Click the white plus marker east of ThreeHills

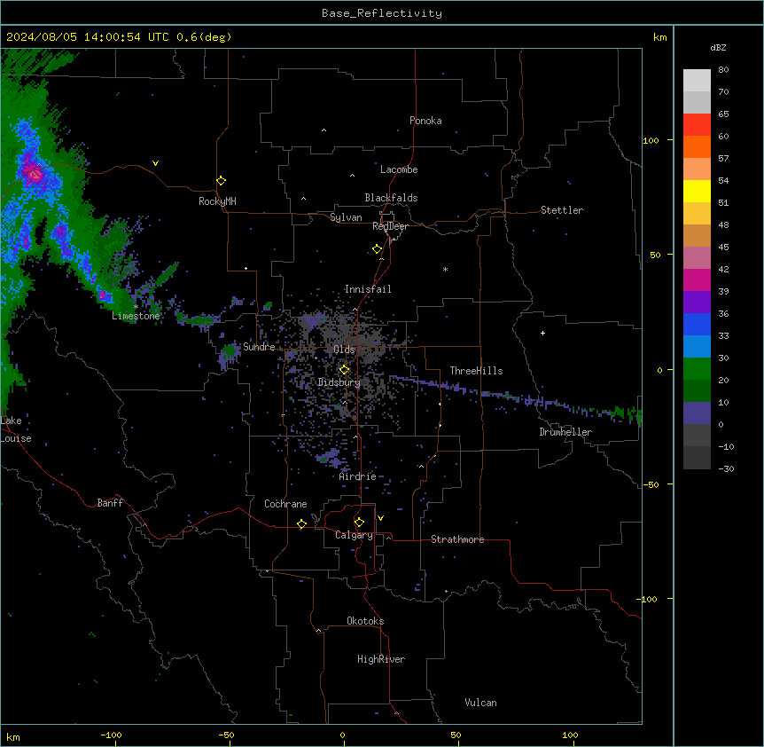(542, 333)
